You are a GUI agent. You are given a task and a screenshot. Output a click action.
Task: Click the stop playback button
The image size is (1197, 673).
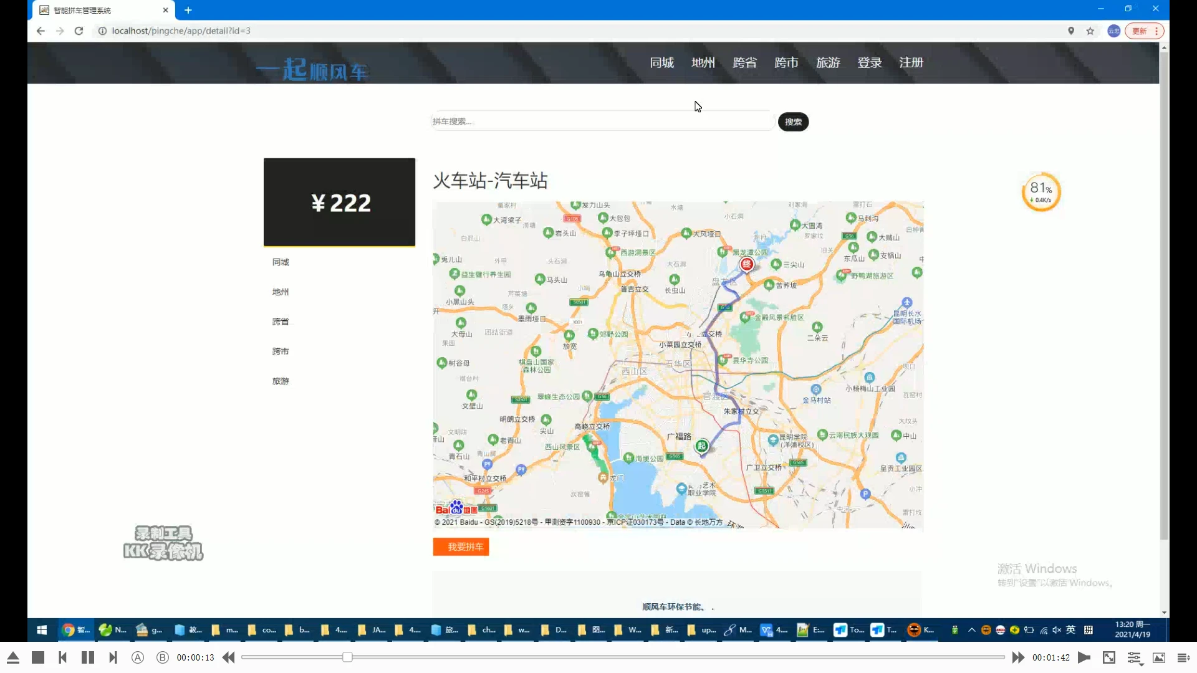[38, 657]
